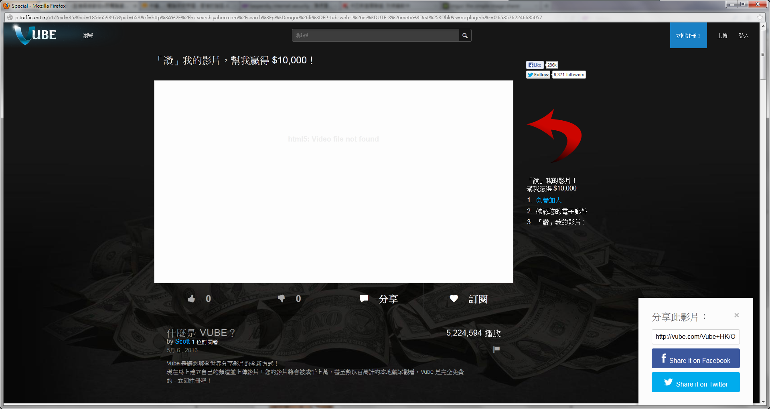Focus the site search field
This screenshot has width=770, height=409.
(x=375, y=36)
